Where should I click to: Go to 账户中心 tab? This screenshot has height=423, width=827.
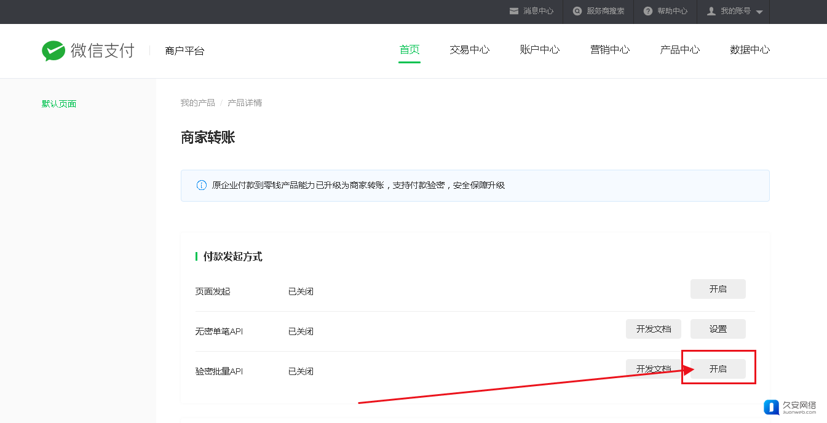coord(540,50)
